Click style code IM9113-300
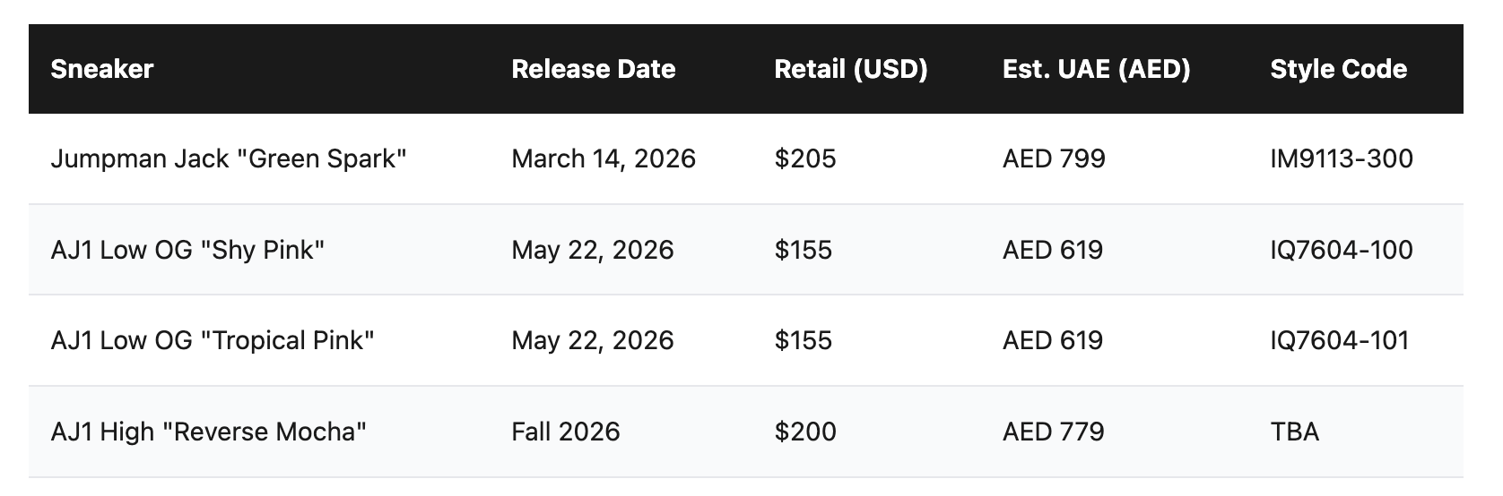Screen dimensions: 1503x496 pyautogui.click(x=1342, y=158)
